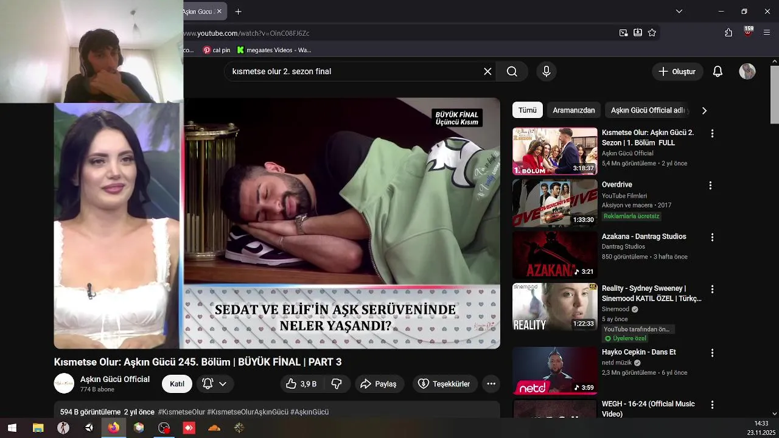The height and width of the screenshot is (438, 779).
Task: Open options for Azakana video
Action: point(712,237)
